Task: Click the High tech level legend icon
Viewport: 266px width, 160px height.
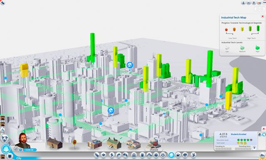Action: (x=258, y=47)
